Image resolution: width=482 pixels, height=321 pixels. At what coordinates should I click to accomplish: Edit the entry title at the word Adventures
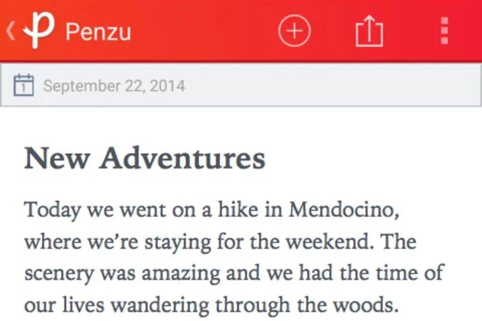tap(182, 158)
